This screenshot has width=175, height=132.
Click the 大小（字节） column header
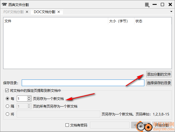coord(121,21)
